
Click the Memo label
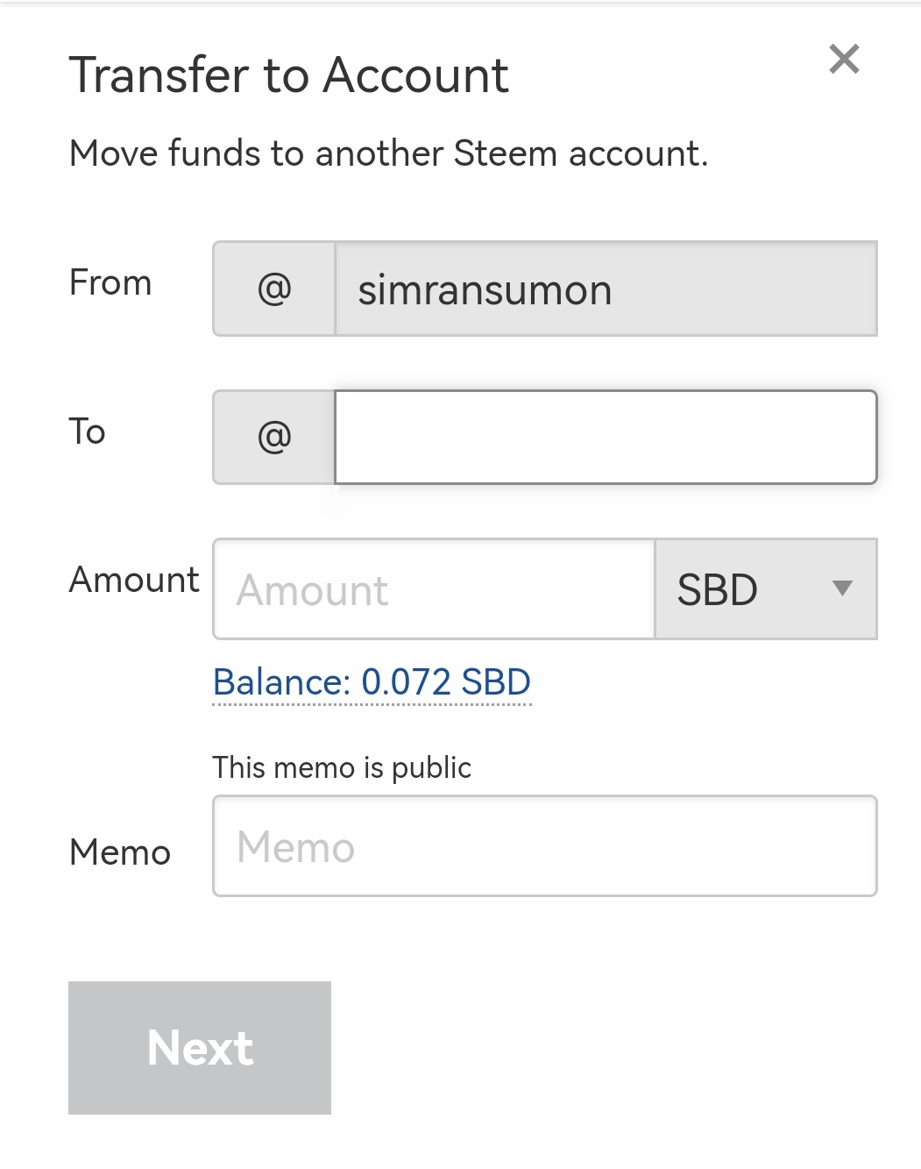click(x=120, y=852)
